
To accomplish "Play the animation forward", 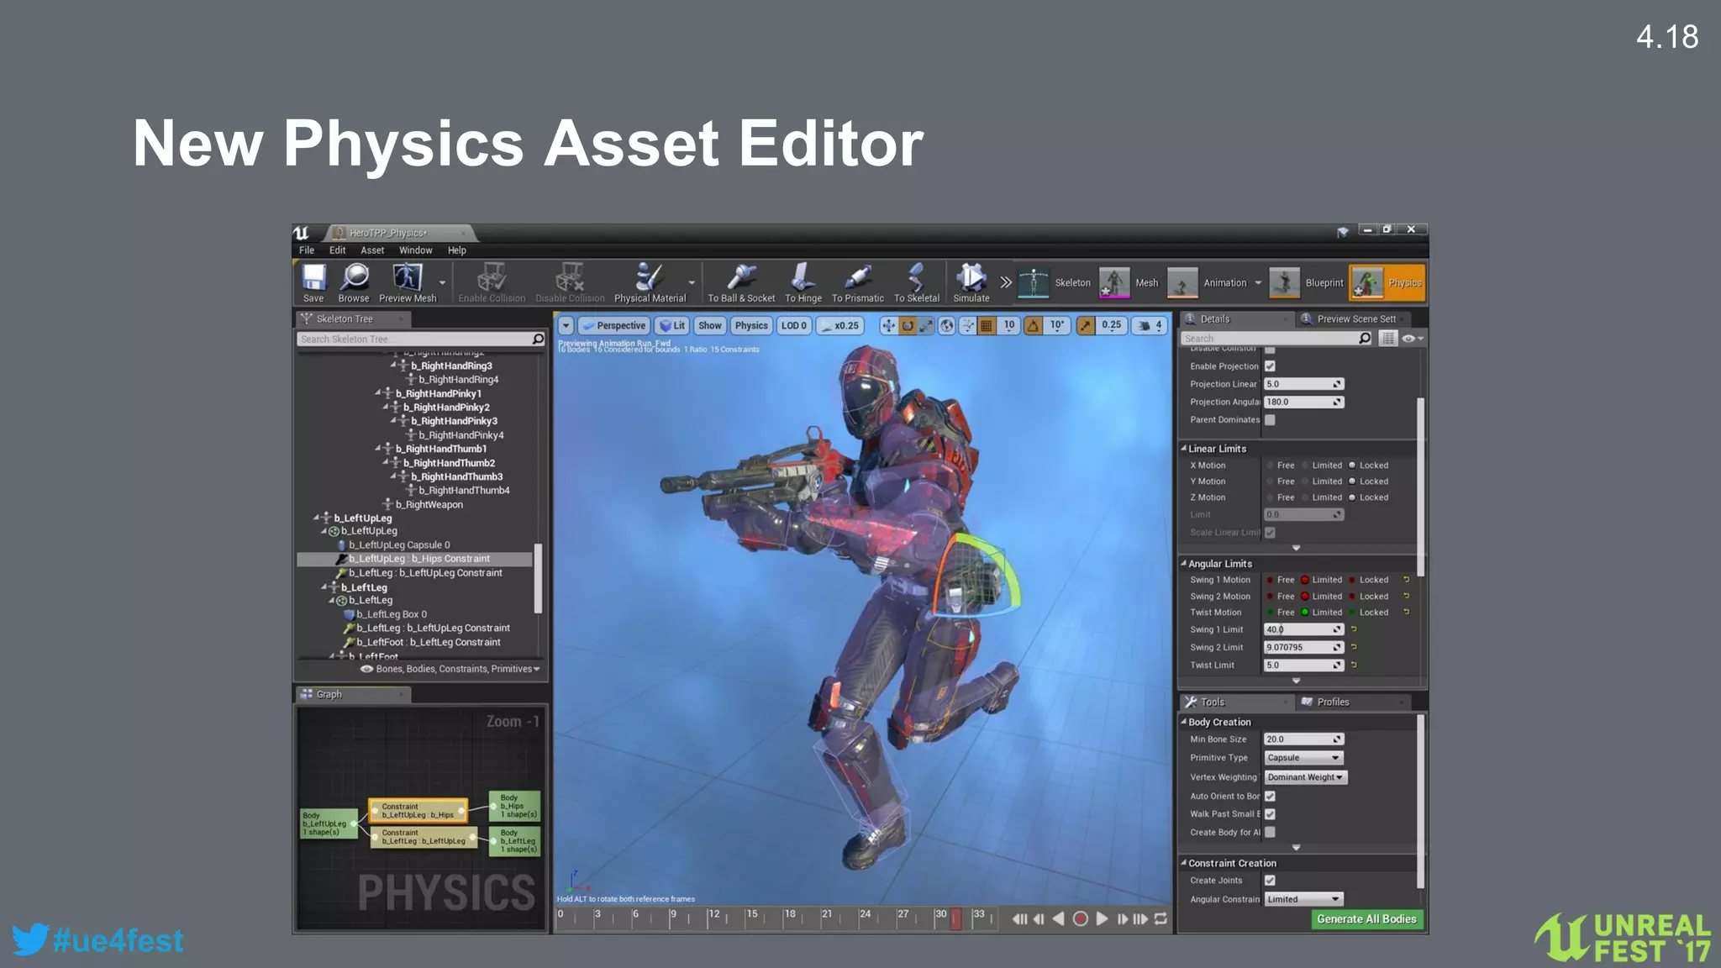I will click(1102, 919).
